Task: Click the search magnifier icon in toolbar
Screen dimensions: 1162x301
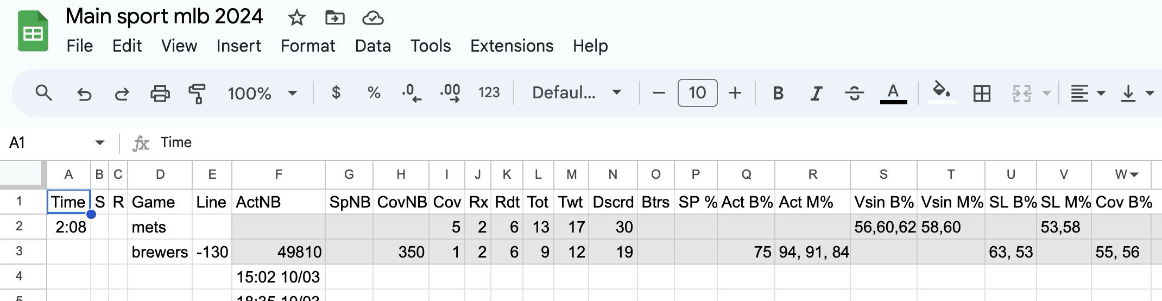Action: 43,93
